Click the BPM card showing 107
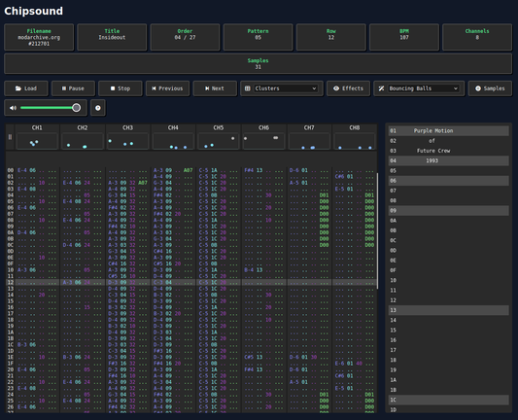The image size is (518, 420). (404, 37)
